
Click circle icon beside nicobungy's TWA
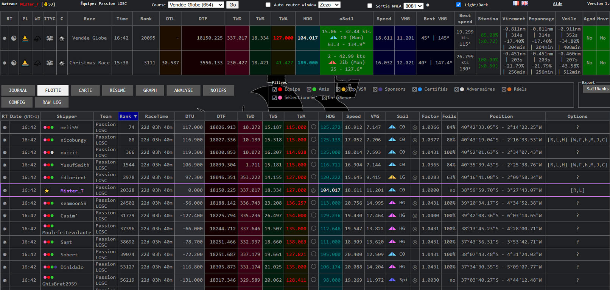[313, 139]
